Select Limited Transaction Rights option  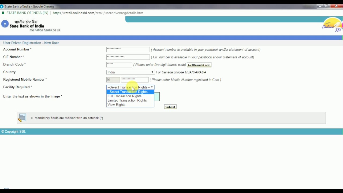click(130, 100)
